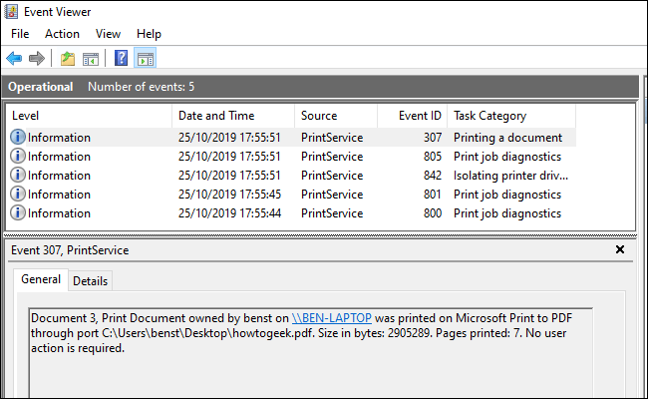Select the General tab
The height and width of the screenshot is (399, 648).
click(41, 280)
